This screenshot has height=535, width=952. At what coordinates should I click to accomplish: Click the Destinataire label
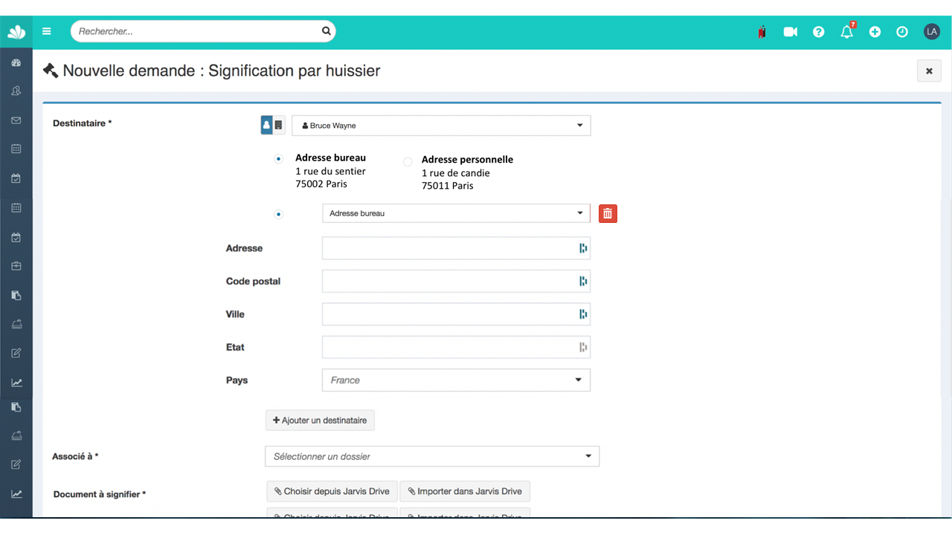pyautogui.click(x=82, y=123)
